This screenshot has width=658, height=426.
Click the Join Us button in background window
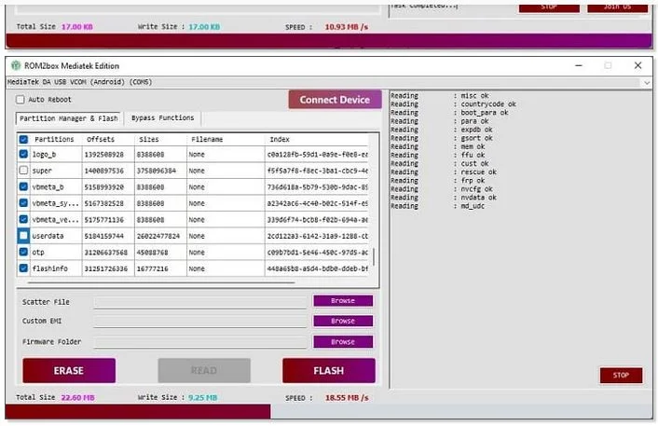(x=617, y=7)
